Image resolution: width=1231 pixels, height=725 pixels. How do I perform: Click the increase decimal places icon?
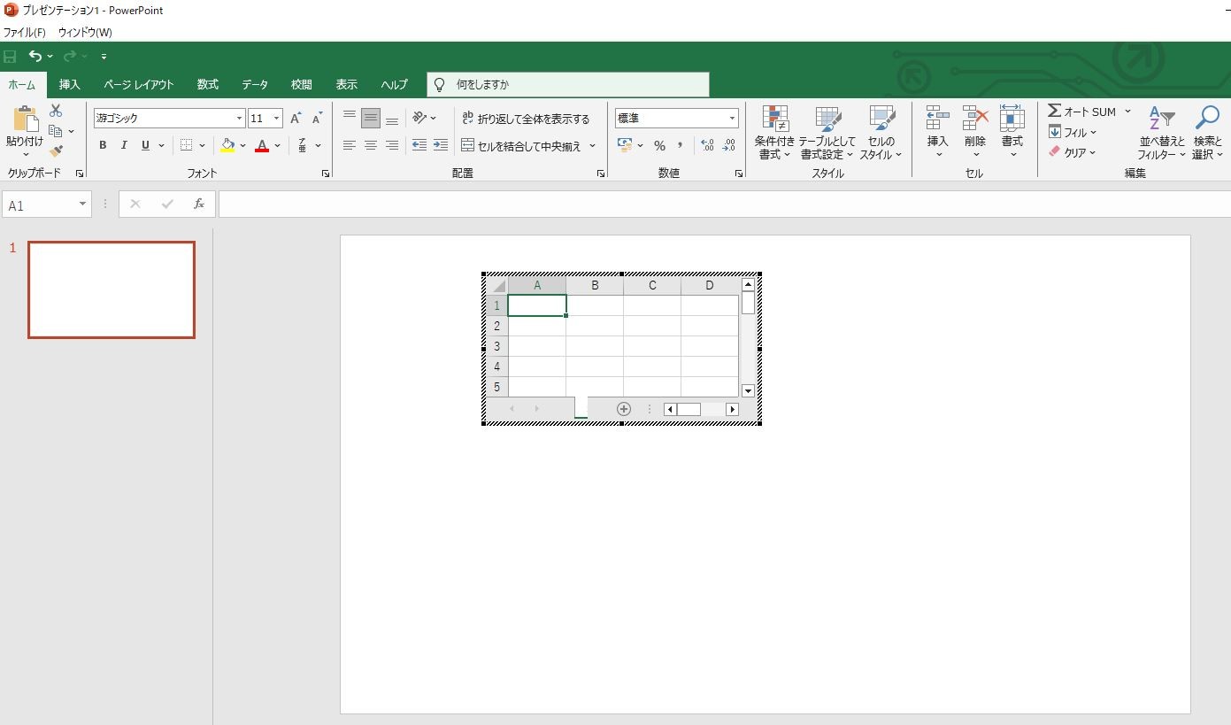click(x=707, y=145)
